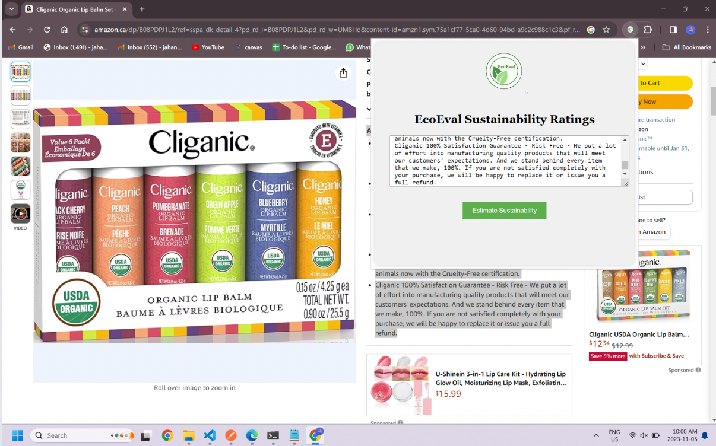
Task: Open the All Bookmarks folder
Action: pyautogui.click(x=686, y=47)
